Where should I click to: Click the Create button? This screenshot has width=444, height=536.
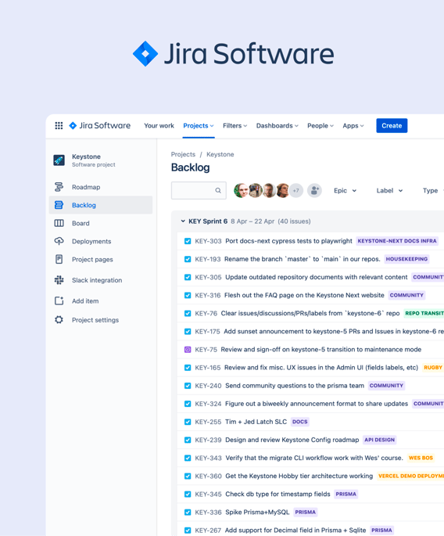pyautogui.click(x=392, y=125)
